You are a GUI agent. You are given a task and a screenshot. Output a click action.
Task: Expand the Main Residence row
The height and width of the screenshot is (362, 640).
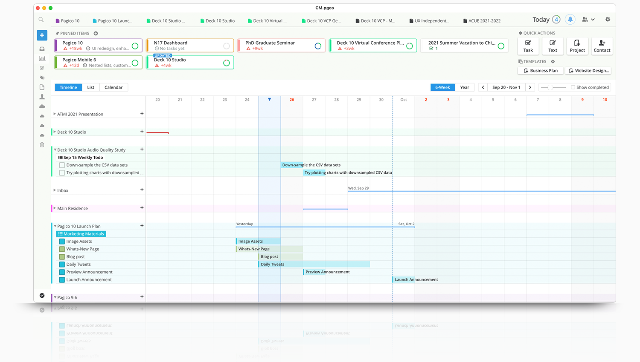pyautogui.click(x=55, y=208)
